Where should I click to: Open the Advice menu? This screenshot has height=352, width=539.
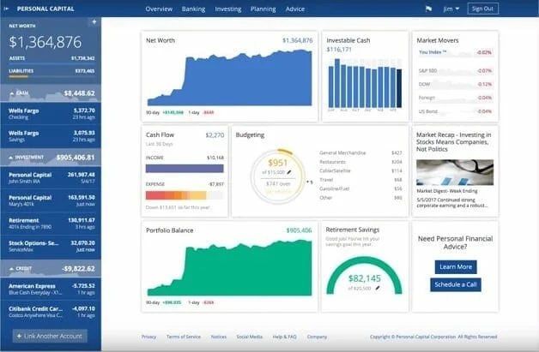click(x=295, y=9)
